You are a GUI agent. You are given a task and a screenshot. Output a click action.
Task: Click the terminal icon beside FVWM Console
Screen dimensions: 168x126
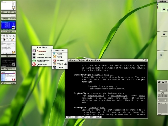tap(34, 57)
